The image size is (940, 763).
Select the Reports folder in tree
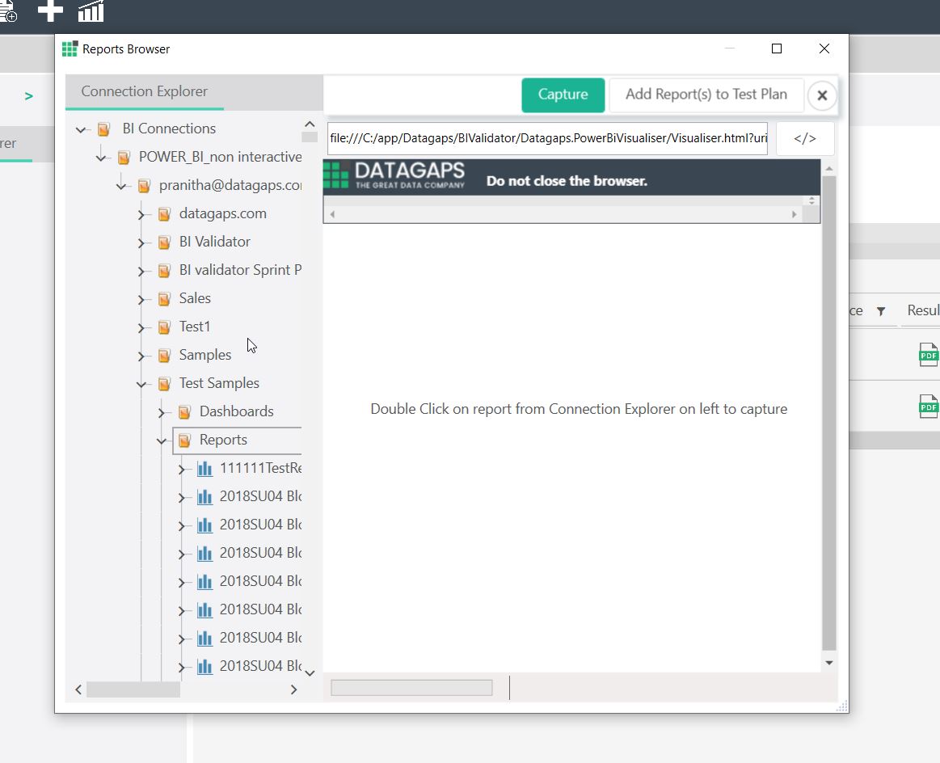(223, 440)
